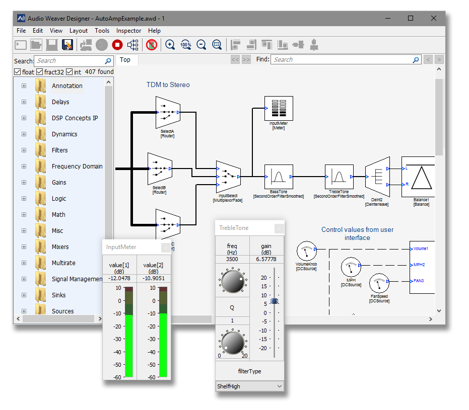Click the Open file toolbar icon
Image resolution: width=469 pixels, height=410 pixels.
point(36,45)
